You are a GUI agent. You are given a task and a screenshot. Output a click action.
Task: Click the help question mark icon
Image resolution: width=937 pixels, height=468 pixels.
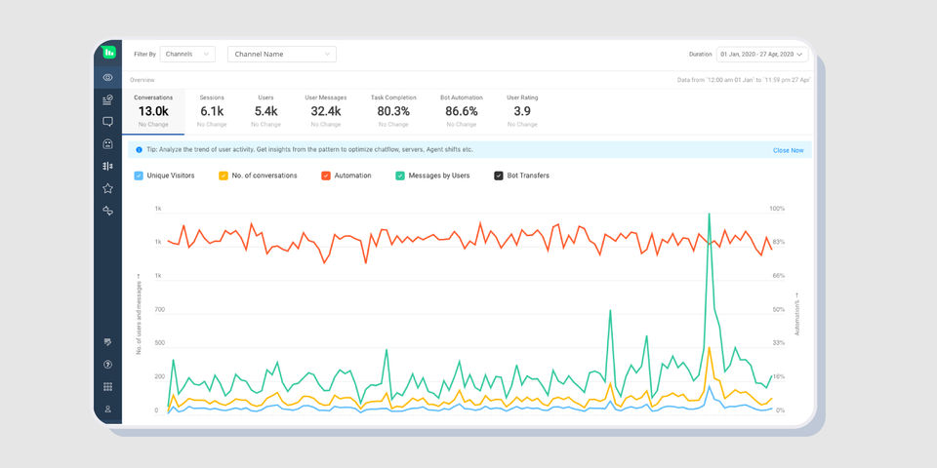[x=108, y=365]
